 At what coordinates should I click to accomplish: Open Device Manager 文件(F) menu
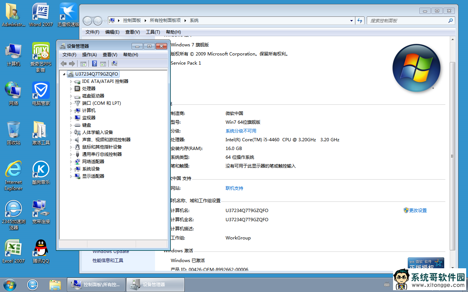69,55
